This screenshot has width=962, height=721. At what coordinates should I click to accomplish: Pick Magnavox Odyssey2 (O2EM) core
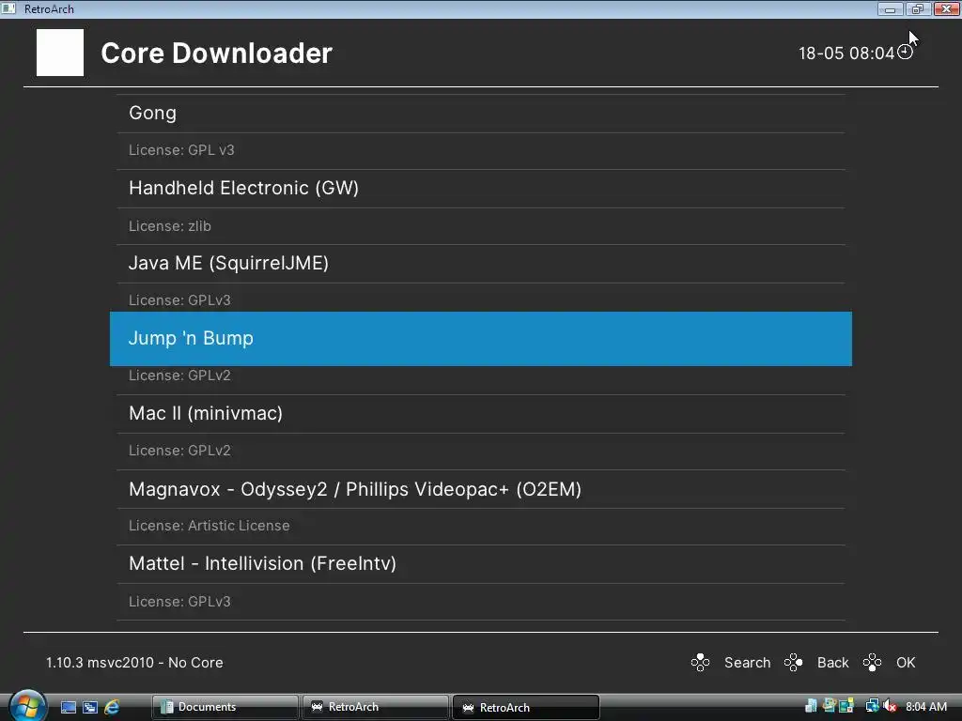pos(480,489)
